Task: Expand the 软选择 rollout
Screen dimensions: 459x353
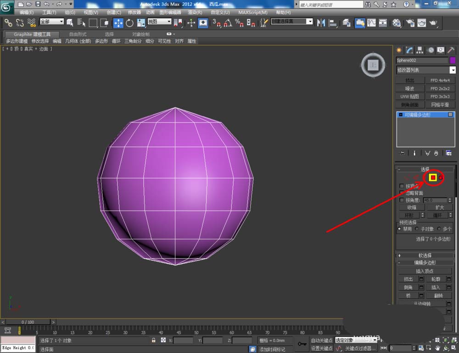Action: [x=425, y=255]
